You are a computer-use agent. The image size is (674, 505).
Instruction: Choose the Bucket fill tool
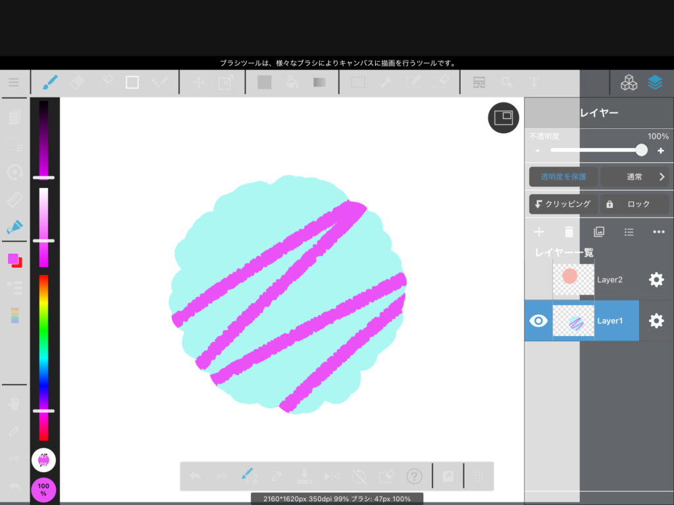click(x=293, y=82)
